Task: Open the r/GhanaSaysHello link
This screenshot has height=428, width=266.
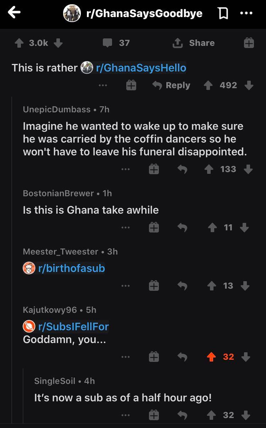Action: (x=140, y=68)
